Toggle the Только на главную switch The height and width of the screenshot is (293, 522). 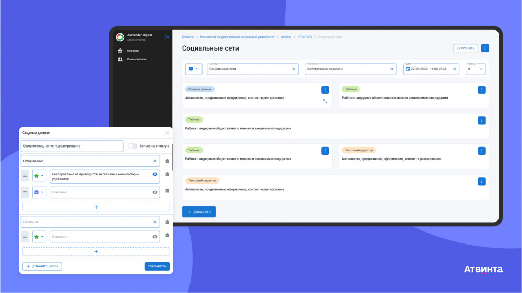click(133, 146)
